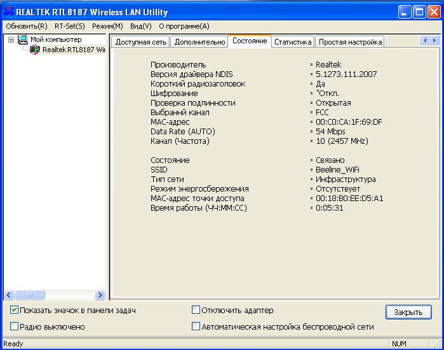Image resolution: width=444 pixels, height=350 pixels.
Task: Select the Состояние tab
Action: 250,41
